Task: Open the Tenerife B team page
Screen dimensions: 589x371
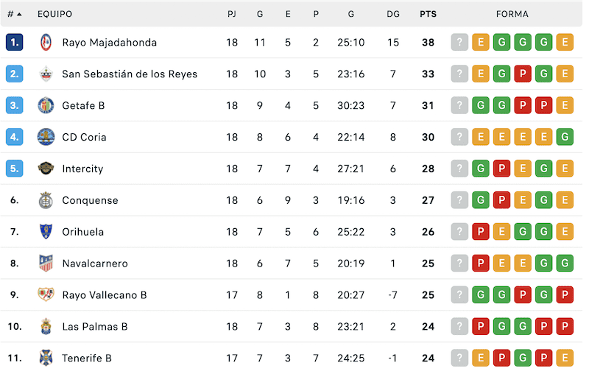Action: tap(87, 358)
